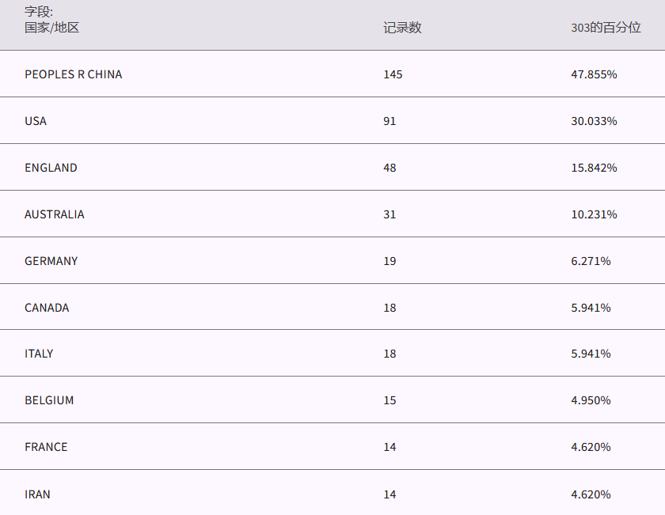Click the 15.842% value for England
The height and width of the screenshot is (515, 665).
[x=594, y=168]
